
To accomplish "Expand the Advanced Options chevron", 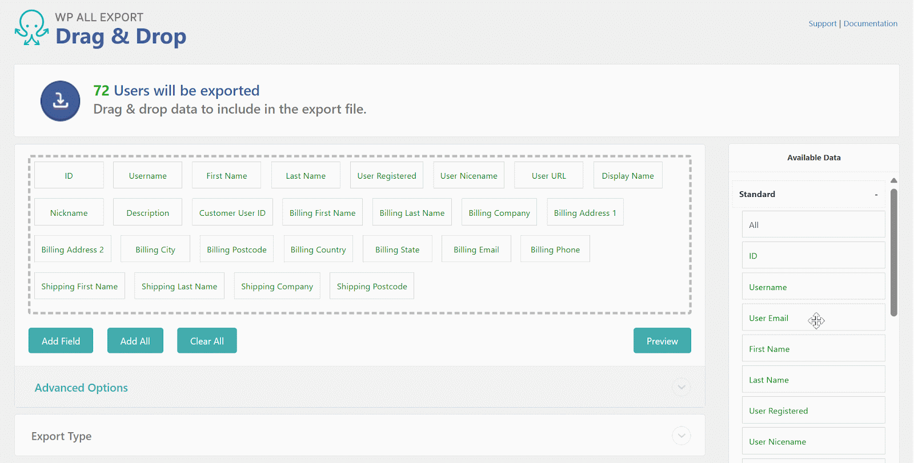I will click(682, 387).
